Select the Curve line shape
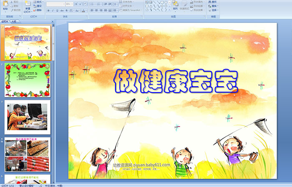The height and width of the screenshot is (187, 292). (x=158, y=10)
